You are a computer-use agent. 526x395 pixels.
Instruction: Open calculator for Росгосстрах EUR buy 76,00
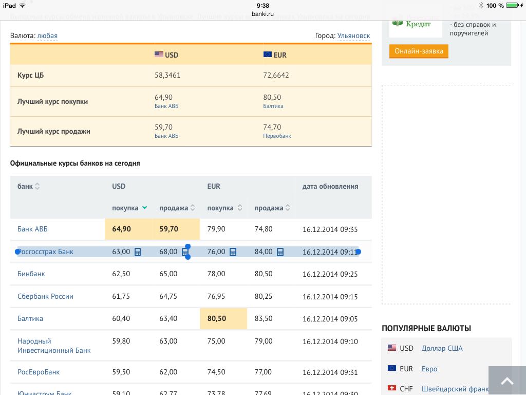click(x=233, y=252)
